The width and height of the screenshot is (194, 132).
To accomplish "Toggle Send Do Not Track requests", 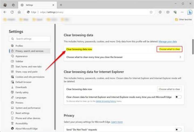I will point(178,130).
